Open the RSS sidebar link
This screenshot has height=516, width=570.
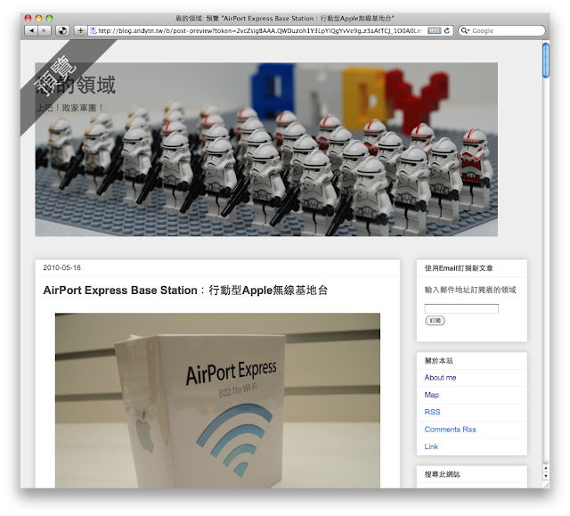pyautogui.click(x=432, y=412)
